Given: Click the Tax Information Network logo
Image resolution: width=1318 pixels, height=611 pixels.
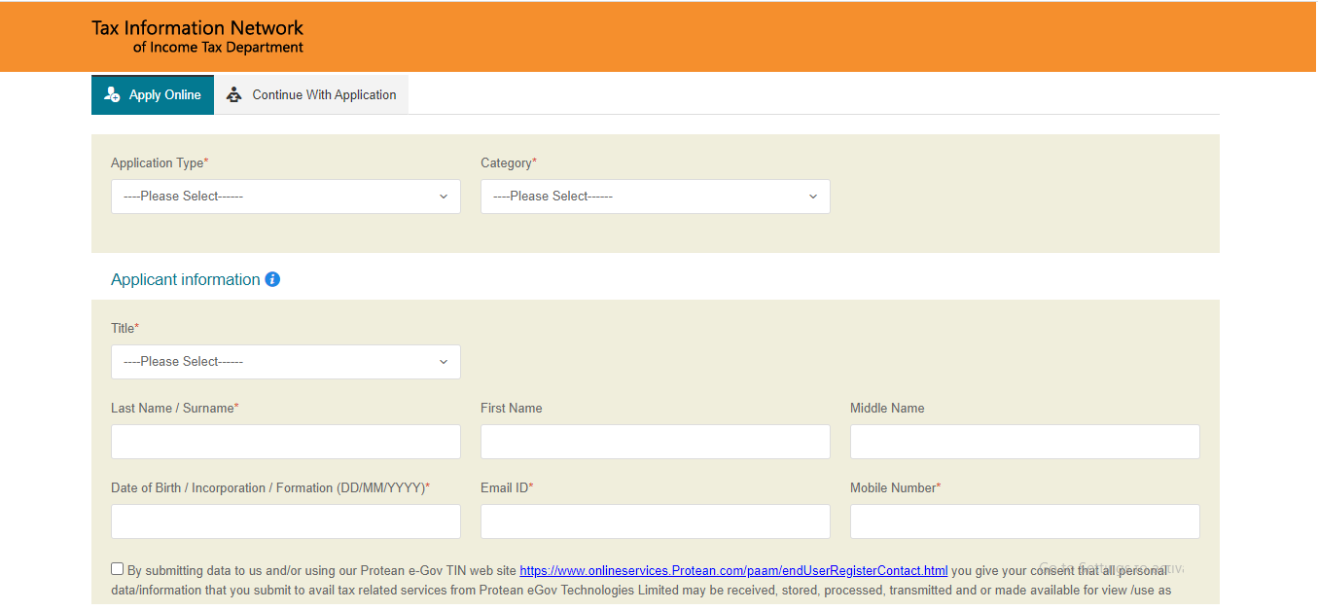Looking at the screenshot, I should pos(197,36).
